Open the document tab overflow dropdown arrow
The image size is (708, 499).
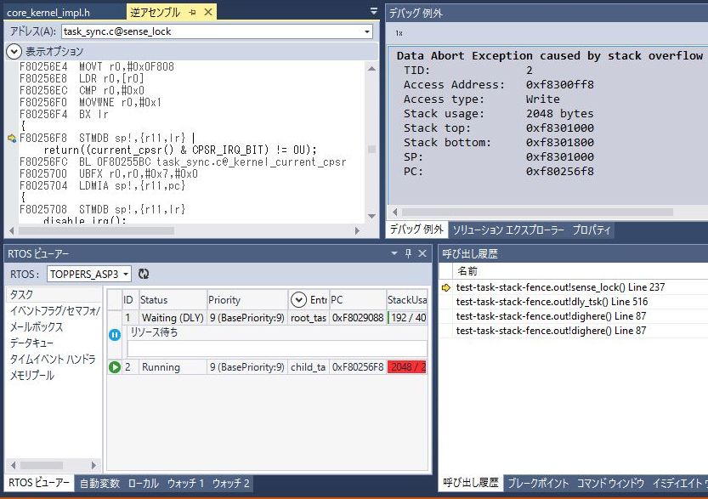374,12
